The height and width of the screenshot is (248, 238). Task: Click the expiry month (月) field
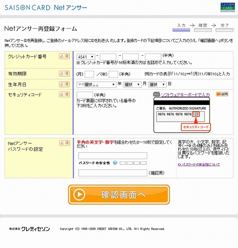(x=90, y=74)
